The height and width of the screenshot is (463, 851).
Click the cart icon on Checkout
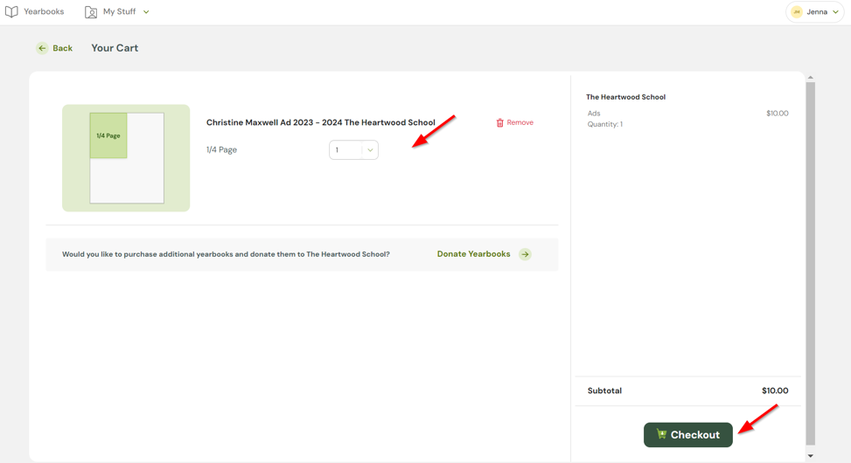[x=661, y=434]
